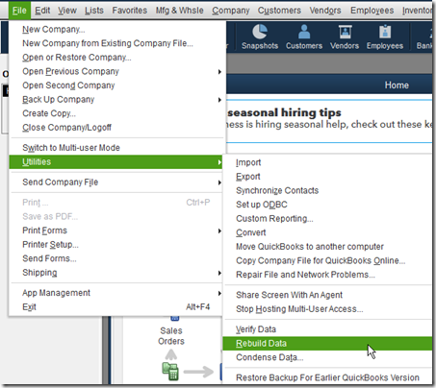
Task: Expand App Management submenu arrow
Action: tap(219, 293)
